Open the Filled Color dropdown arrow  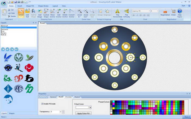(x=90, y=107)
